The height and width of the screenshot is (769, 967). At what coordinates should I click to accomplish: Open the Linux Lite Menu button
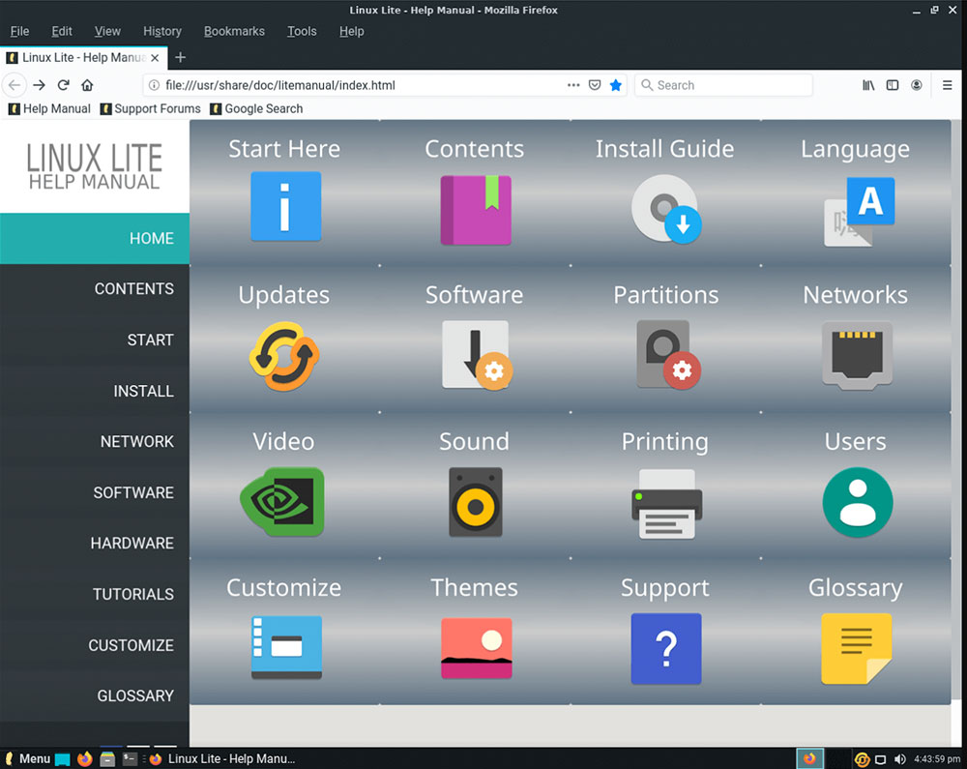point(28,758)
